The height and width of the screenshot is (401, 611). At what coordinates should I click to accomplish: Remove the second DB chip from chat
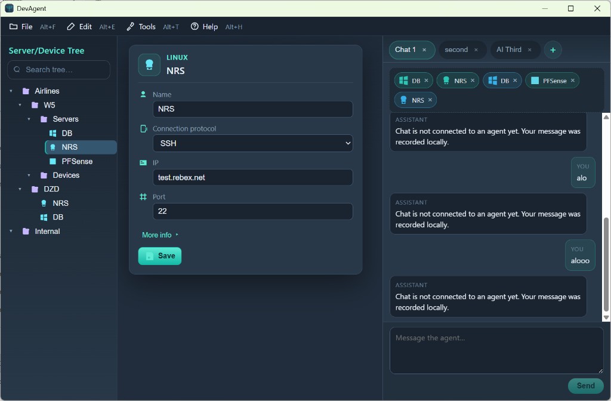(x=515, y=81)
